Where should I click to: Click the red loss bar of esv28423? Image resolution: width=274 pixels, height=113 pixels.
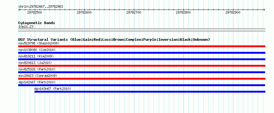(142, 79)
